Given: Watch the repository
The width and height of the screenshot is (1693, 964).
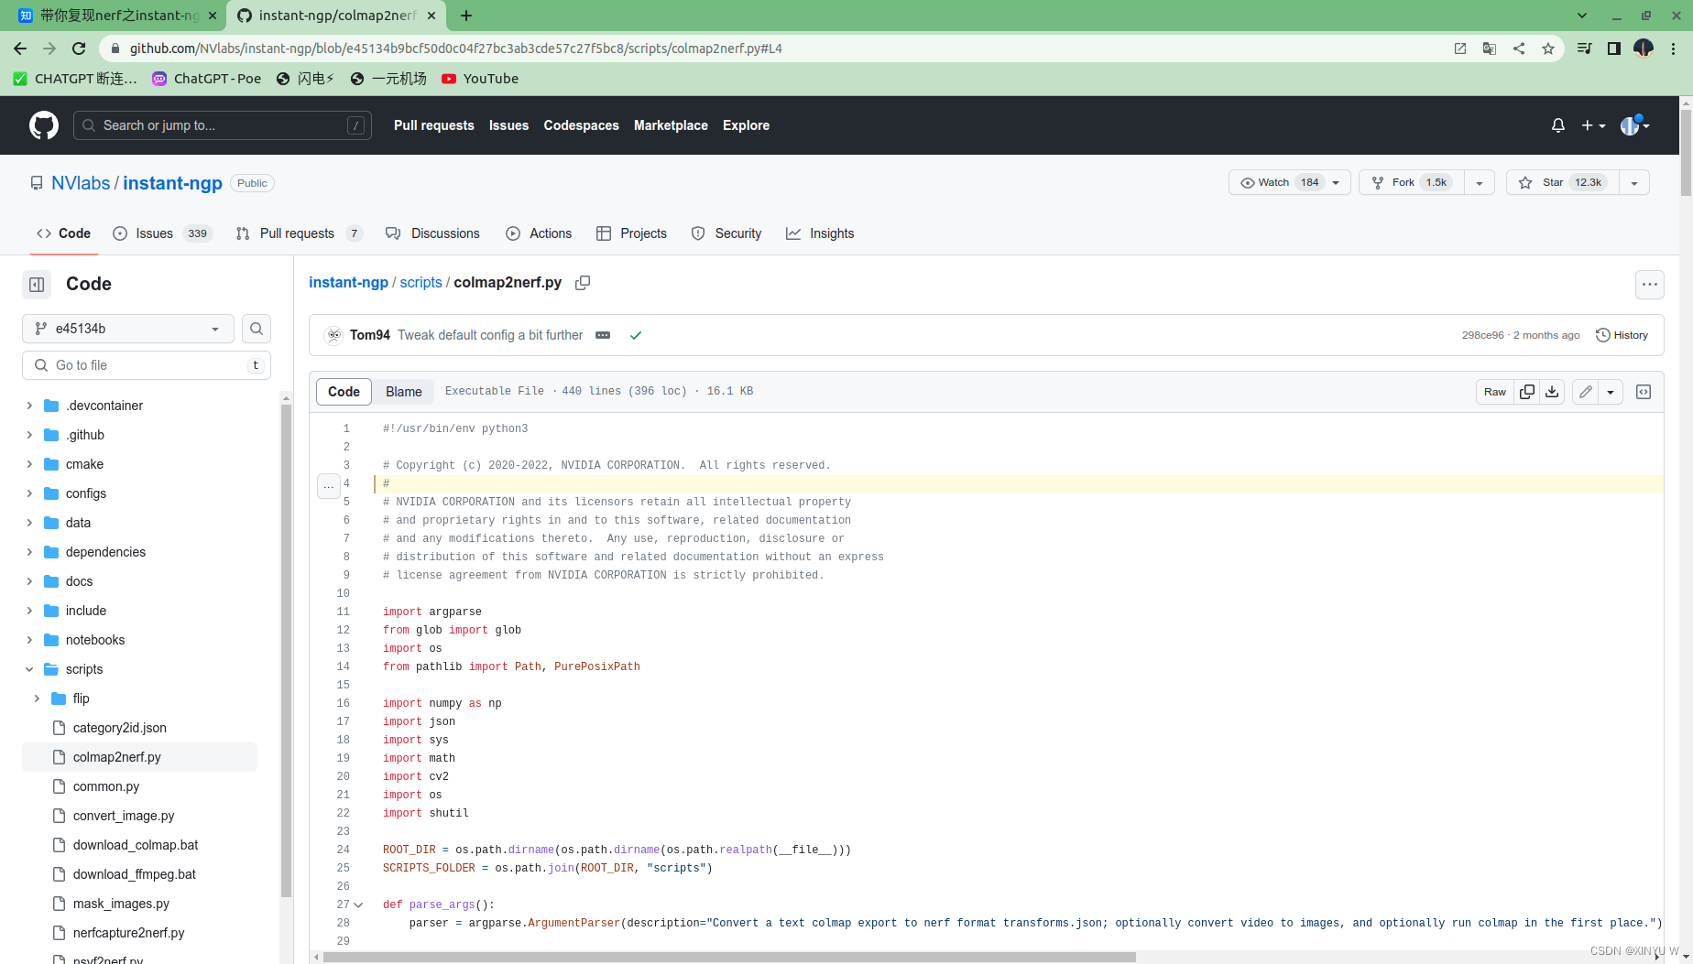Looking at the screenshot, I should 1280,182.
